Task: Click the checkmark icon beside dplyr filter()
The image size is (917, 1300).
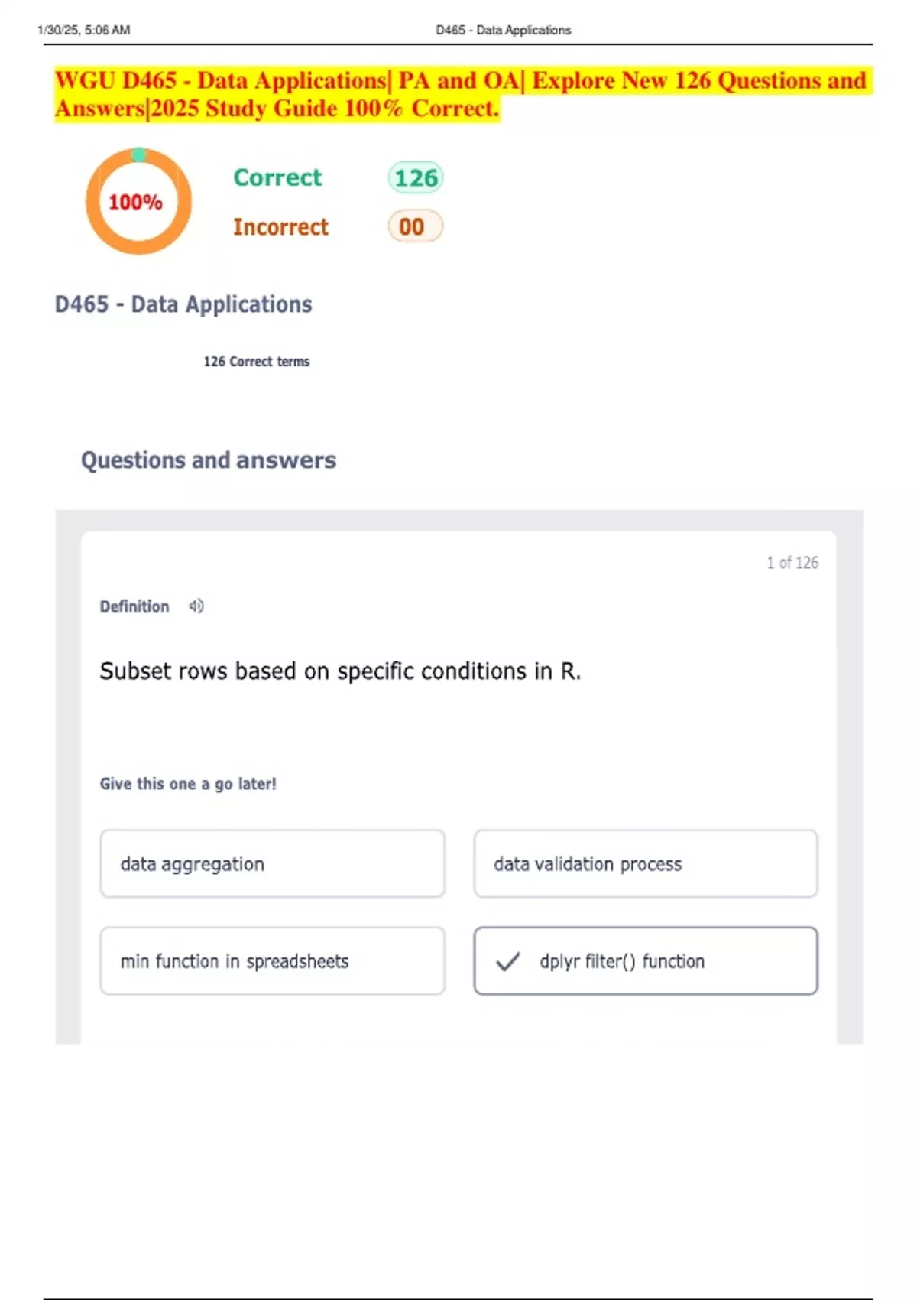Action: click(508, 961)
